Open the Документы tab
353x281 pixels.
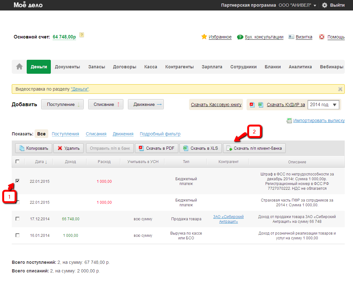coord(67,67)
